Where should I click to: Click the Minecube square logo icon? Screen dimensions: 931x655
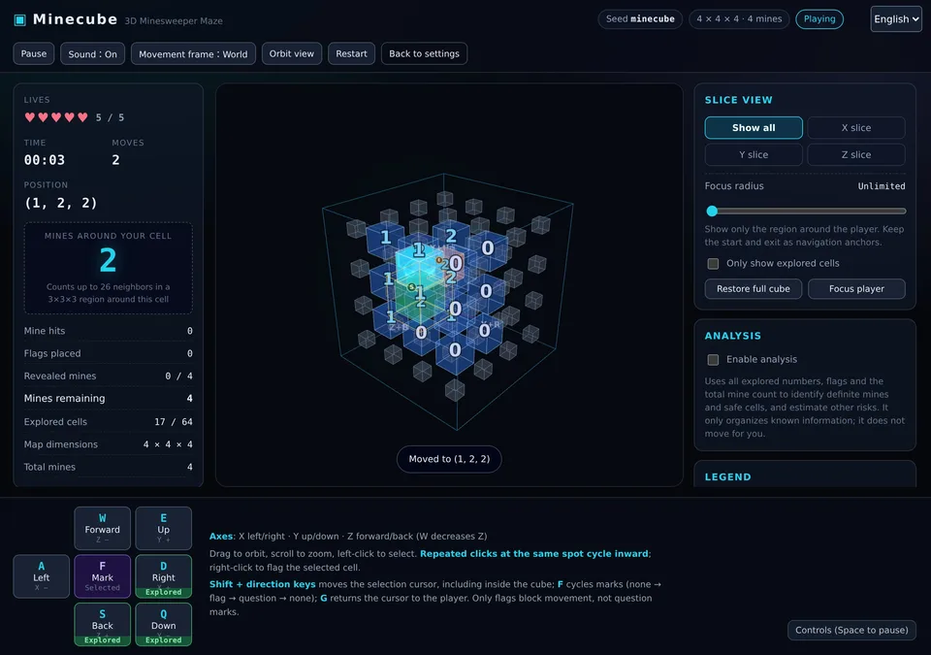(x=20, y=20)
